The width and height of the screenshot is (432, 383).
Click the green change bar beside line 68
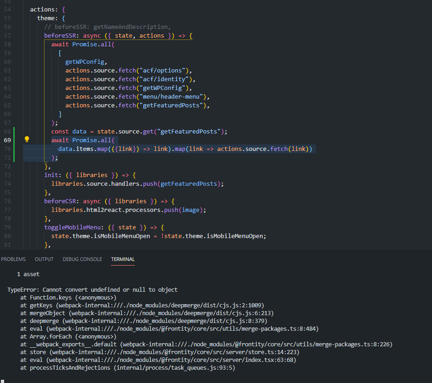pos(15,132)
